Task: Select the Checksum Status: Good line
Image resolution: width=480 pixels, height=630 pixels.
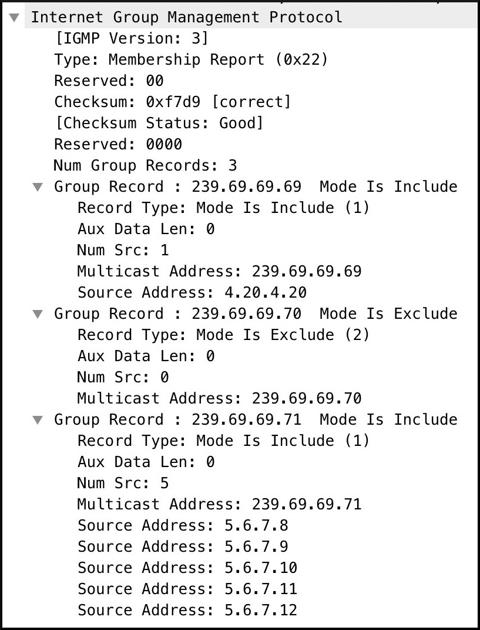Action: [x=159, y=124]
